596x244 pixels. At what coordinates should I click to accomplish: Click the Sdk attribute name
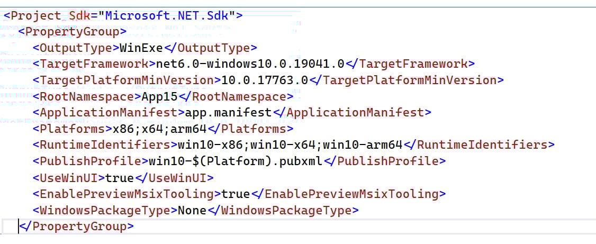(79, 16)
